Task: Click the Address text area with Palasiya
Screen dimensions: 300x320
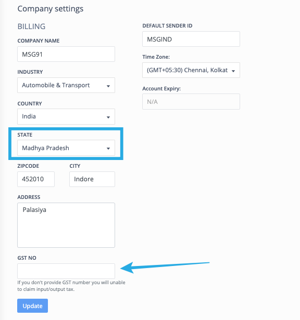Action: click(x=66, y=225)
